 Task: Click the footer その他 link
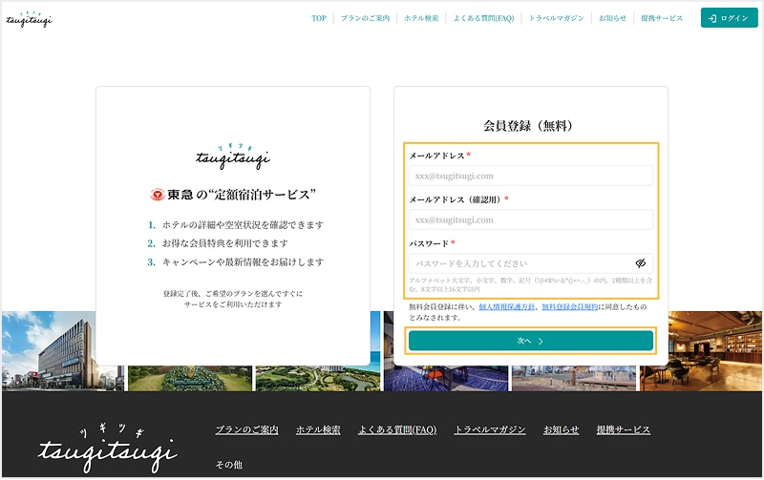pyautogui.click(x=229, y=465)
